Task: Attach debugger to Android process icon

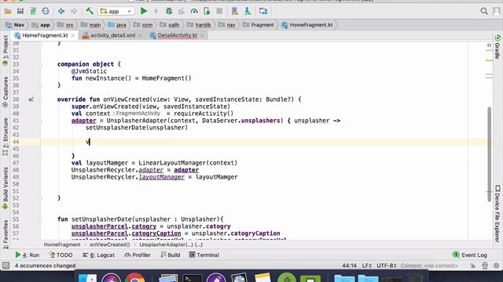Action: (207, 12)
